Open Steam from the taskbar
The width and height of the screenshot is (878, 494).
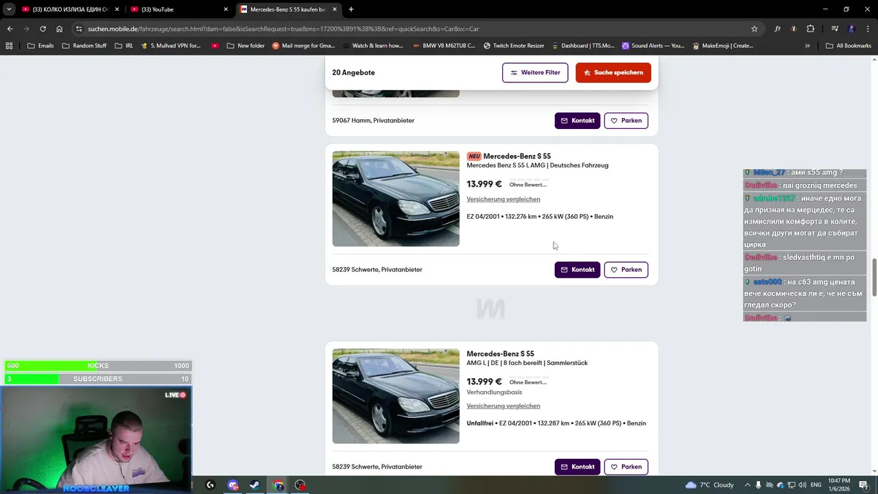pyautogui.click(x=254, y=485)
